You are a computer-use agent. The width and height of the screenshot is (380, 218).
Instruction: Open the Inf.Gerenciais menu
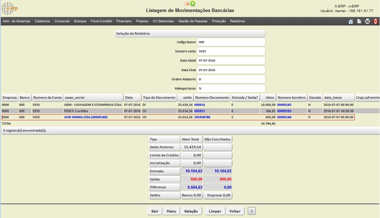[163, 21]
